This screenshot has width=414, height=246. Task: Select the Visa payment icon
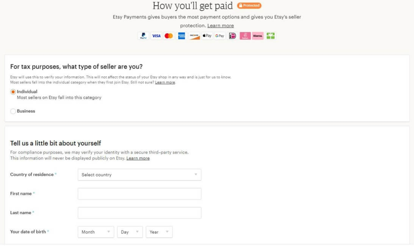(156, 36)
